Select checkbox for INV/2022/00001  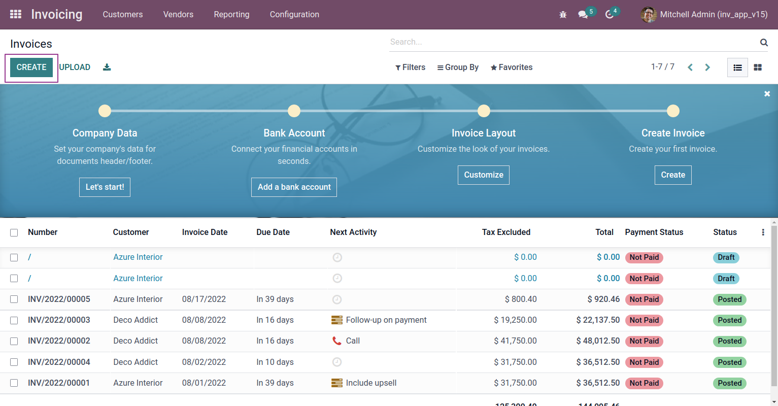(x=14, y=383)
